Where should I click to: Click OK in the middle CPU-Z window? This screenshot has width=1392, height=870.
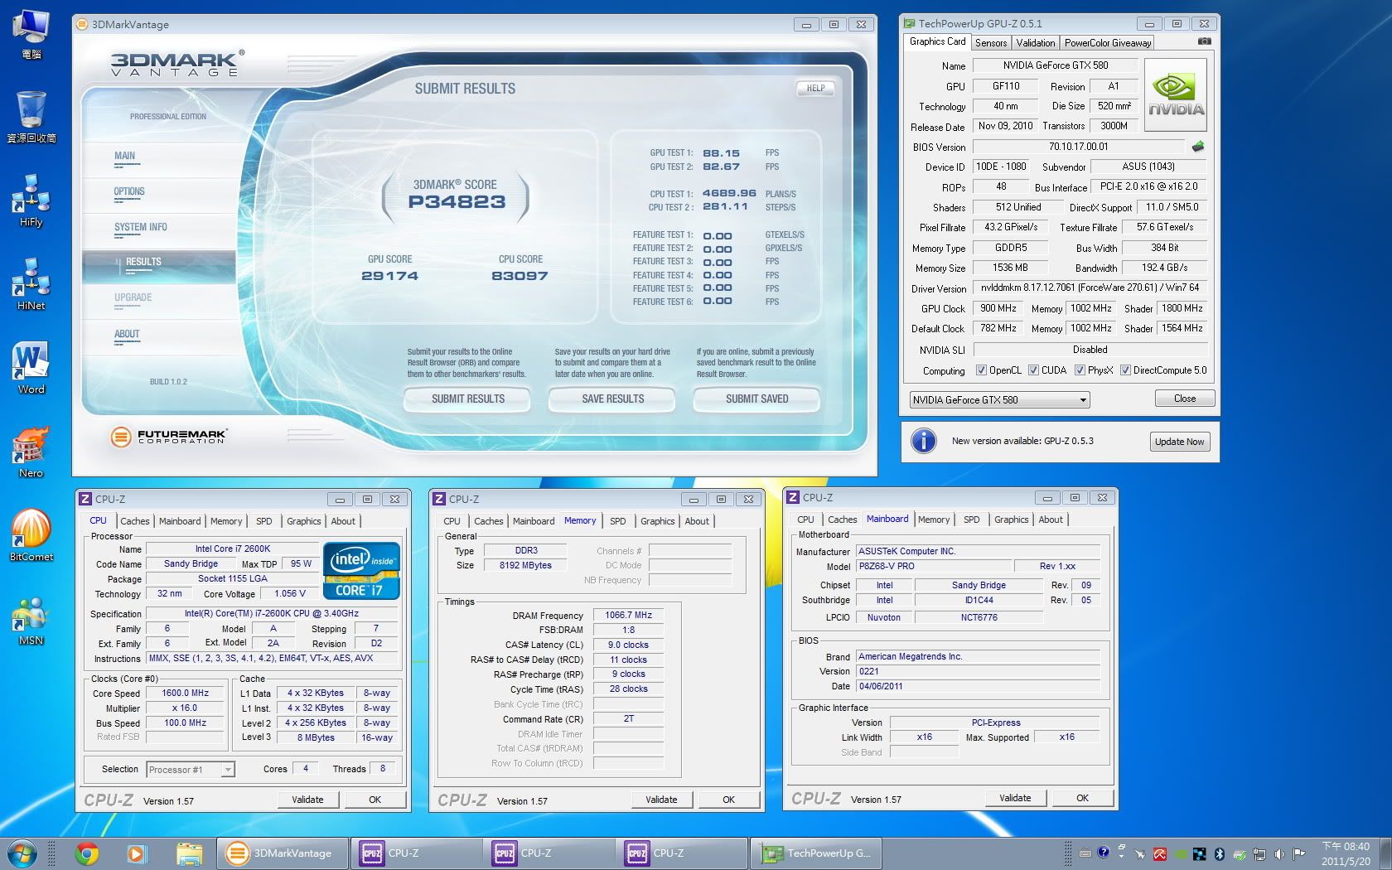coord(728,800)
